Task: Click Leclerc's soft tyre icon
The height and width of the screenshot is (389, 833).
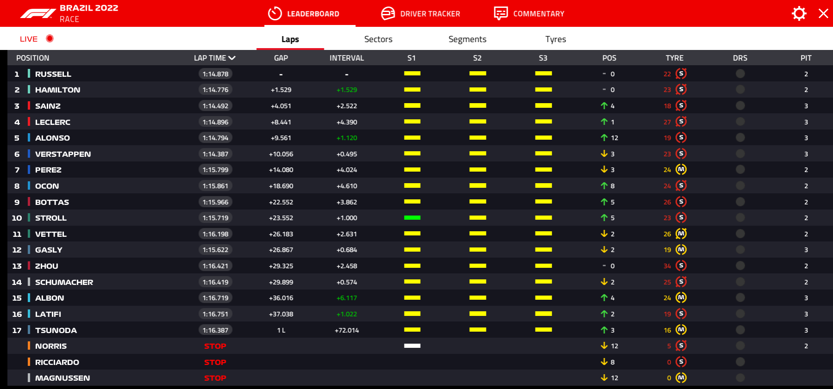Action: tap(681, 122)
